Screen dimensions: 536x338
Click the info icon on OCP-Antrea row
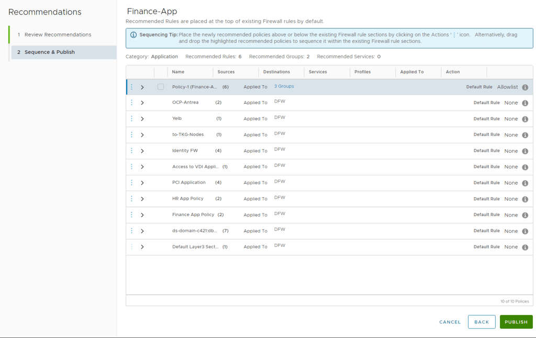click(525, 103)
